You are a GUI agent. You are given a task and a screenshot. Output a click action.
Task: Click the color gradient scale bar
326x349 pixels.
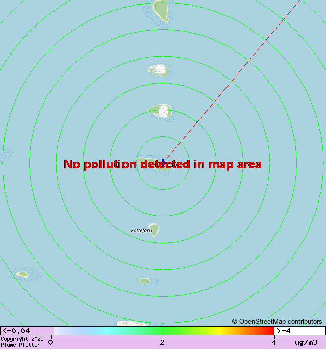[x=164, y=331]
